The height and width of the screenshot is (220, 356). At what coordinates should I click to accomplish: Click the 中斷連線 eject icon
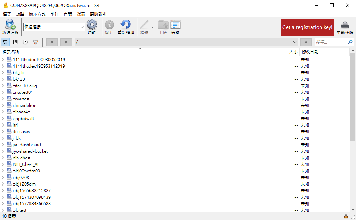(x=345, y=24)
